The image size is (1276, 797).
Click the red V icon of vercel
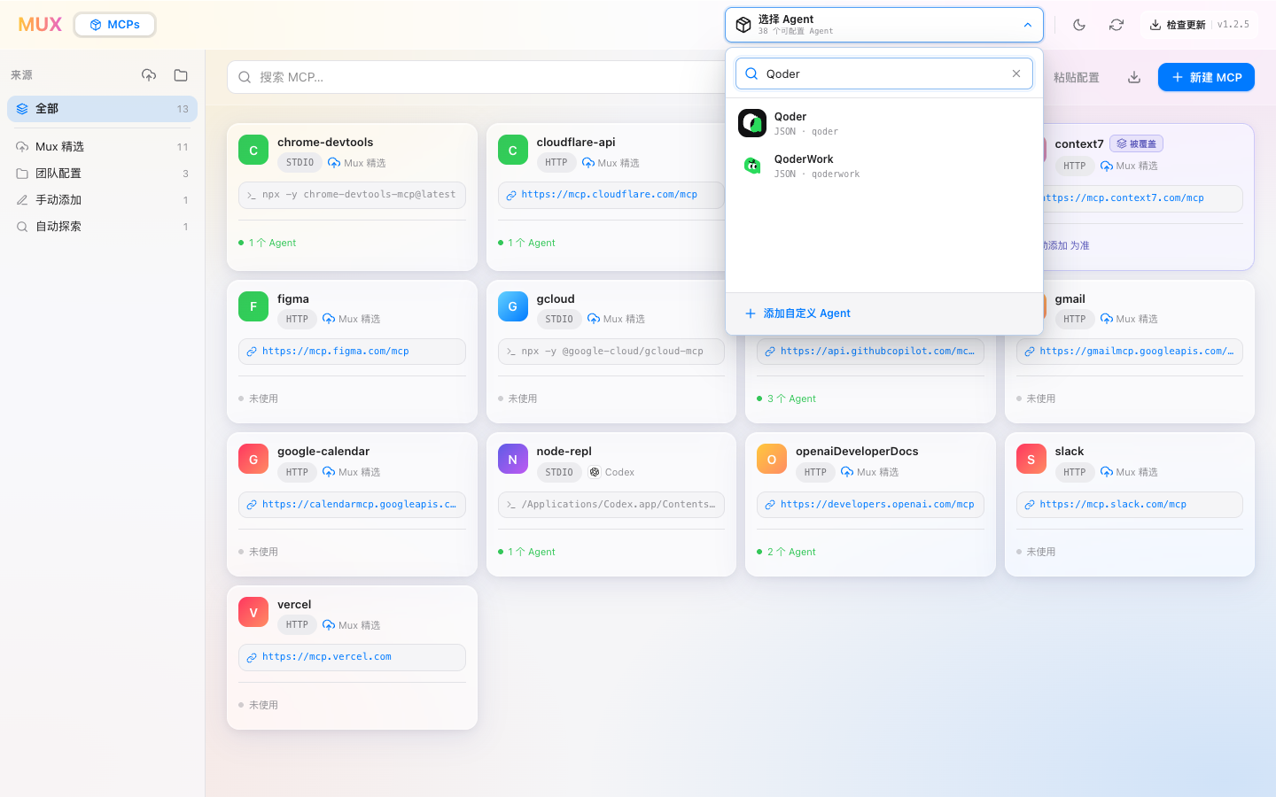(253, 613)
